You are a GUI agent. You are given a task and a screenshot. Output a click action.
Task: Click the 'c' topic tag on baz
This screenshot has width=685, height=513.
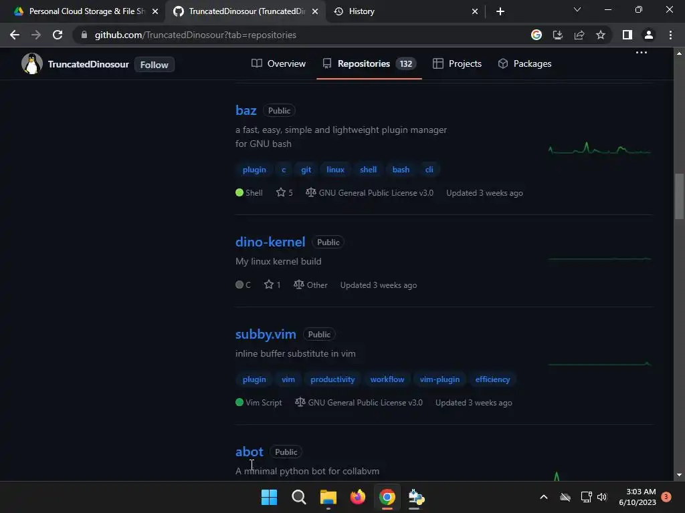click(284, 170)
